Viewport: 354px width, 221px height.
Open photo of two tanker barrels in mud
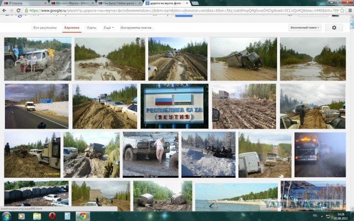pos(163,196)
